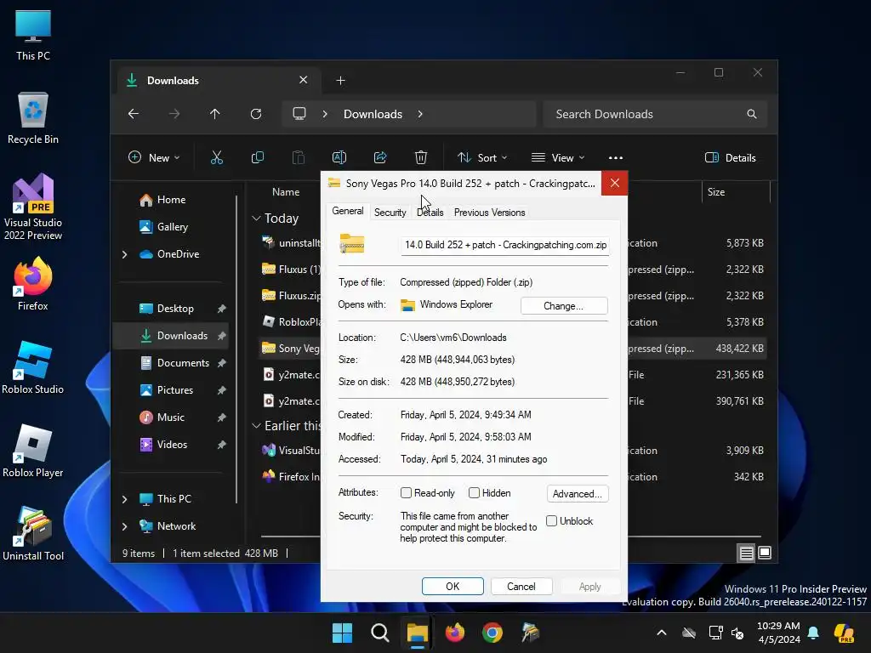Click the Firefox icon on the taskbar
The width and height of the screenshot is (871, 653).
pos(455,633)
